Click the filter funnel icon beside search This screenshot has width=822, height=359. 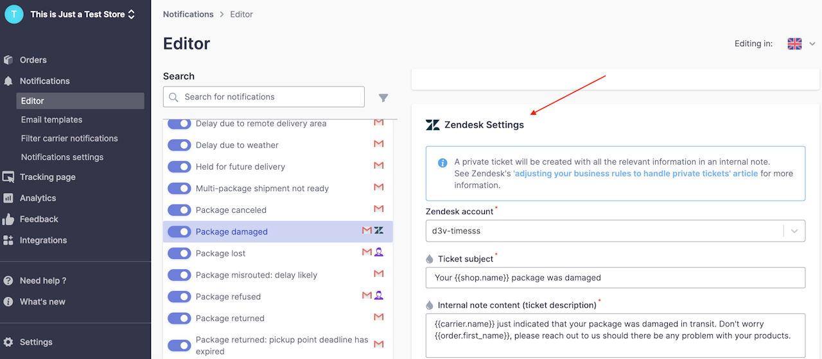tap(383, 98)
